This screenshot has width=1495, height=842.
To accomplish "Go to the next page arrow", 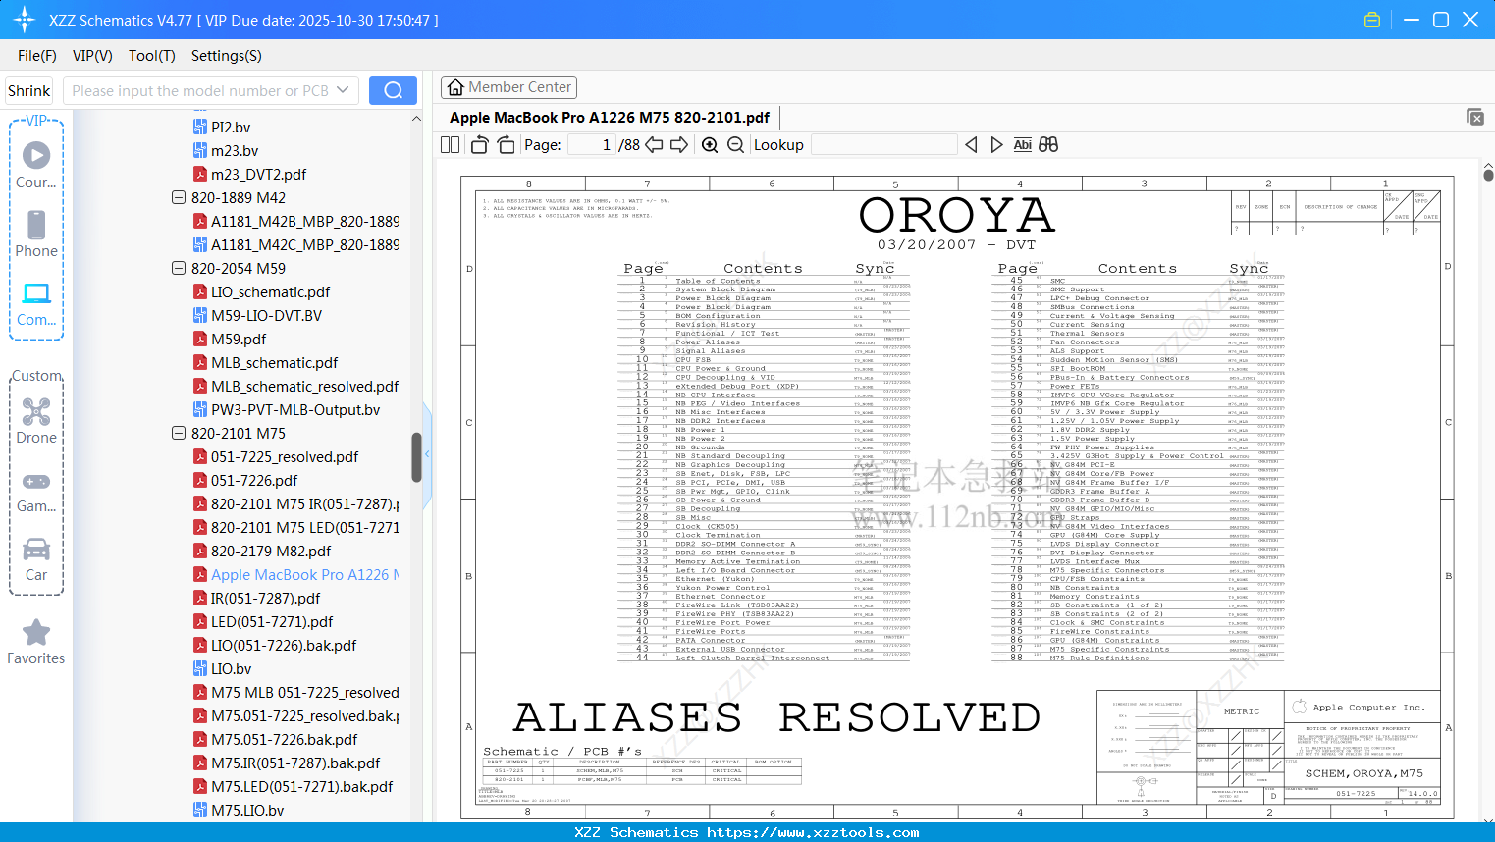I will (x=679, y=145).
